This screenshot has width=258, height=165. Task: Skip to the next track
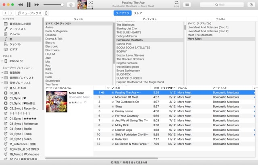click(x=36, y=4)
